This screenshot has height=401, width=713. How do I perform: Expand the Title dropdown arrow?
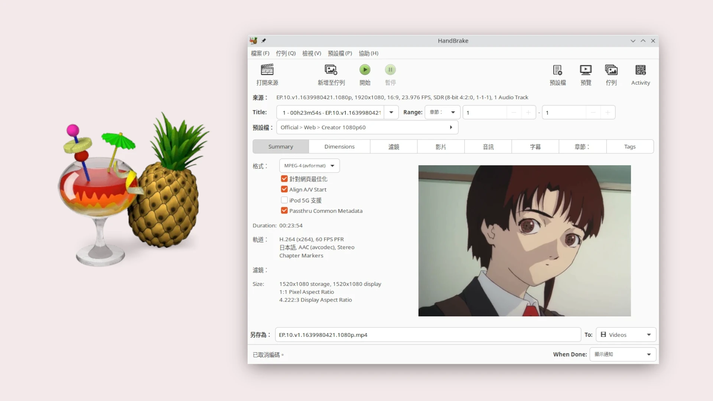(391, 112)
